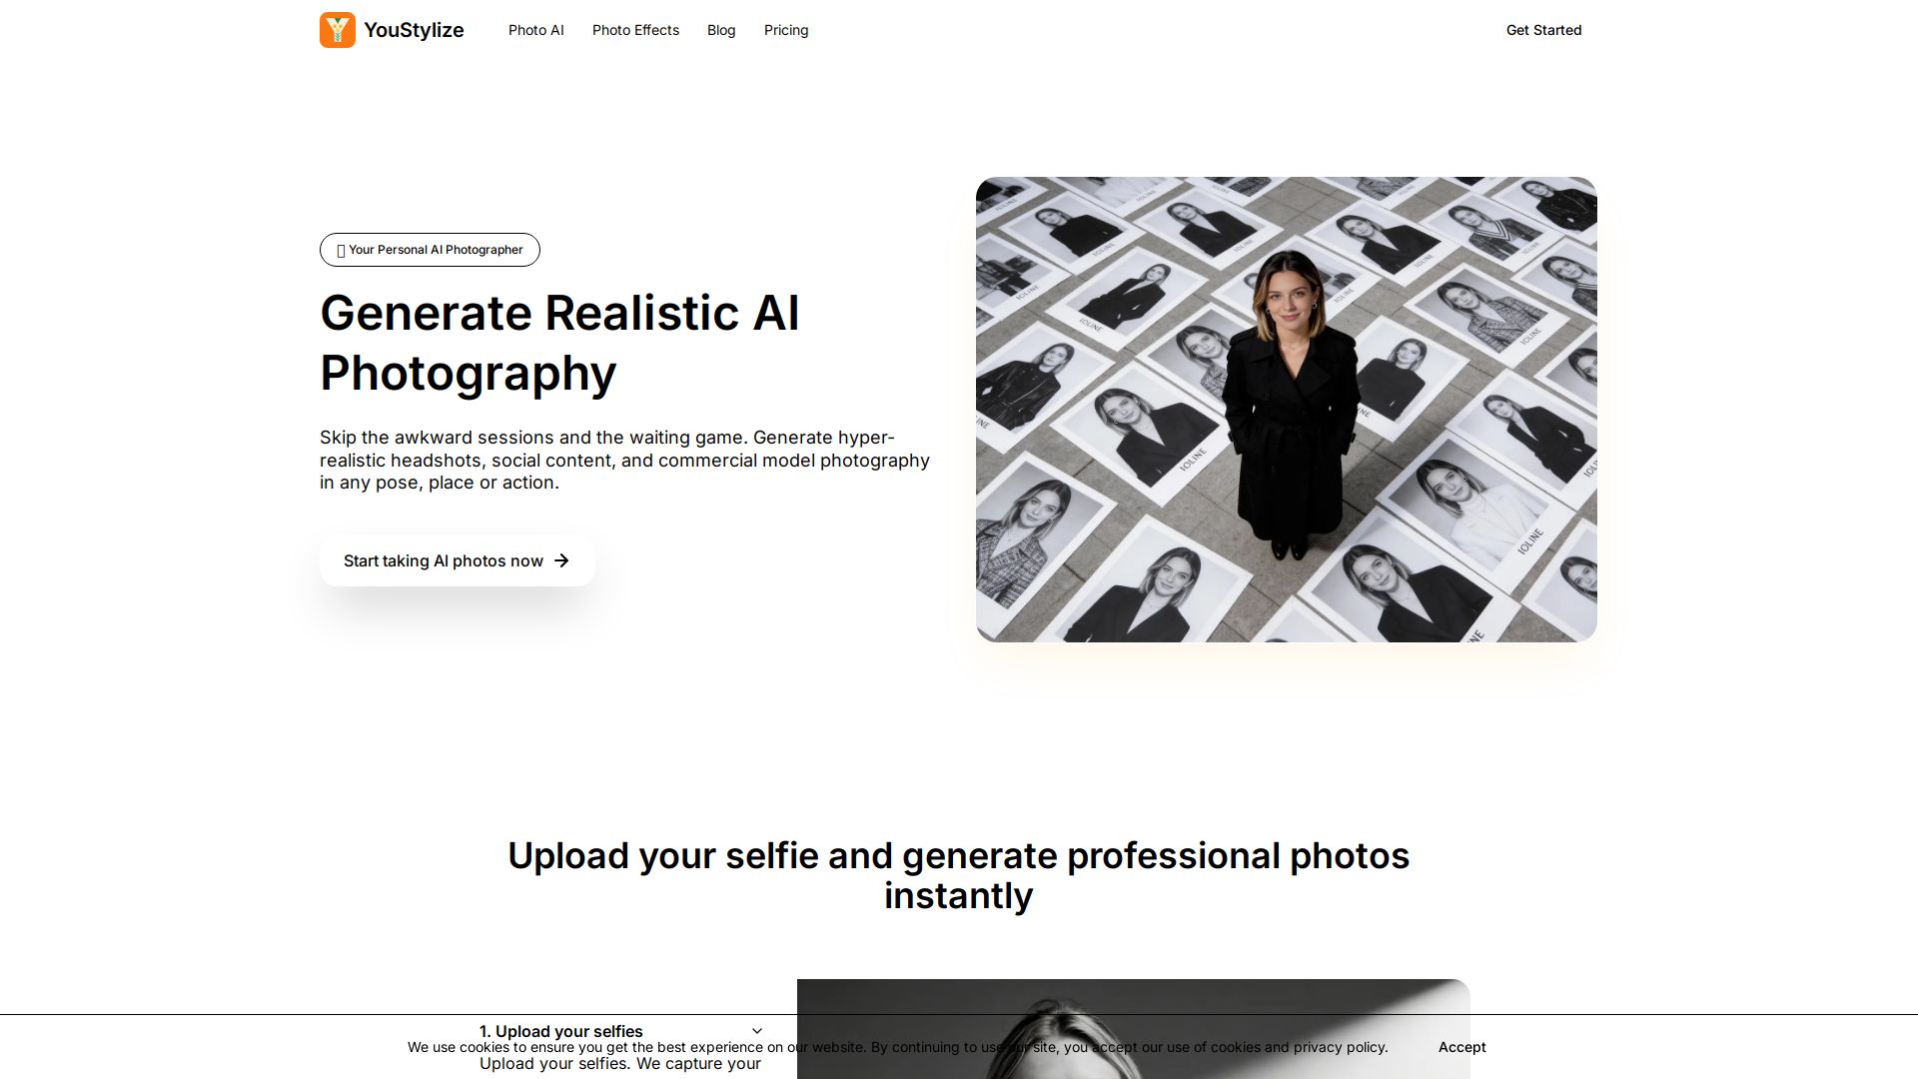Open the Photo AI menu
This screenshot has height=1079, width=1918.
(536, 30)
